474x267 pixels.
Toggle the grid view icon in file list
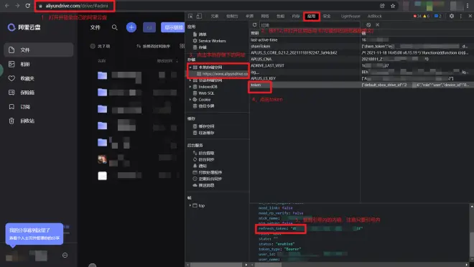tap(182, 46)
